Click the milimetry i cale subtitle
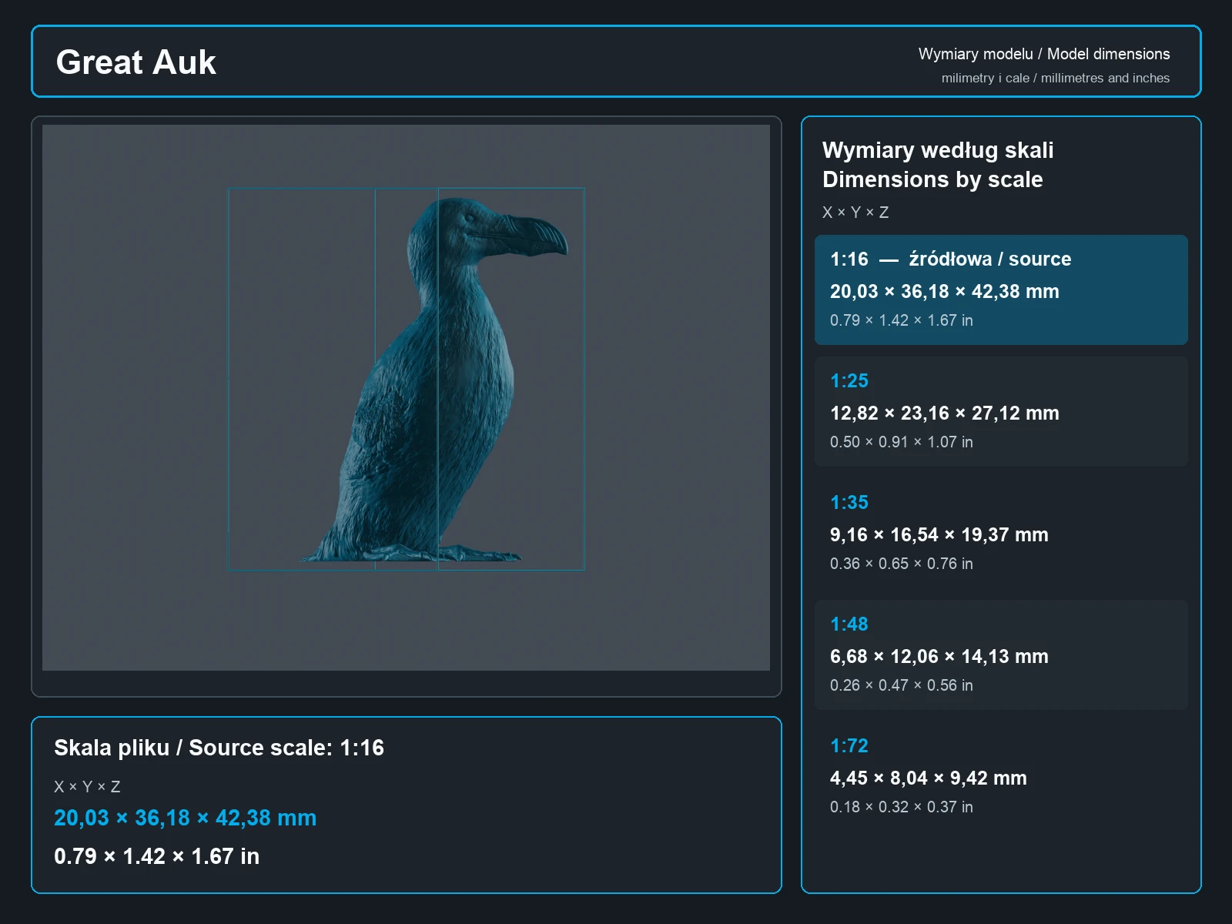Image resolution: width=1232 pixels, height=924 pixels. coord(1055,78)
